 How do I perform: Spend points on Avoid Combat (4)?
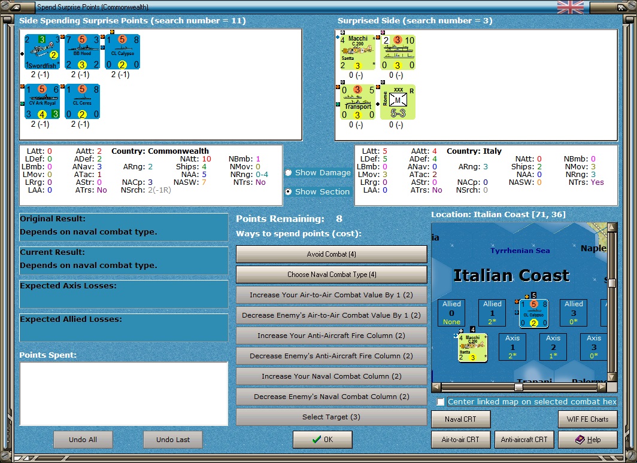332,254
